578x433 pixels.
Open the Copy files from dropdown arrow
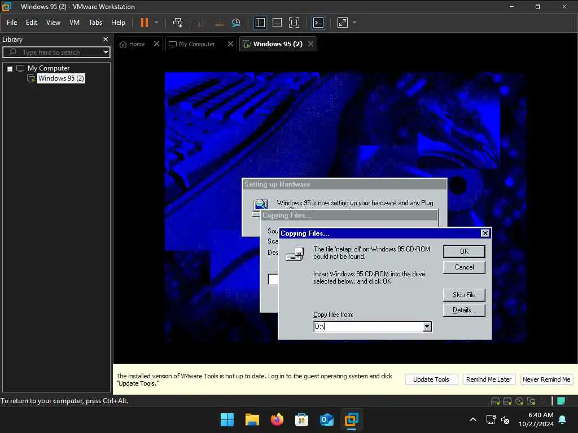(427, 326)
